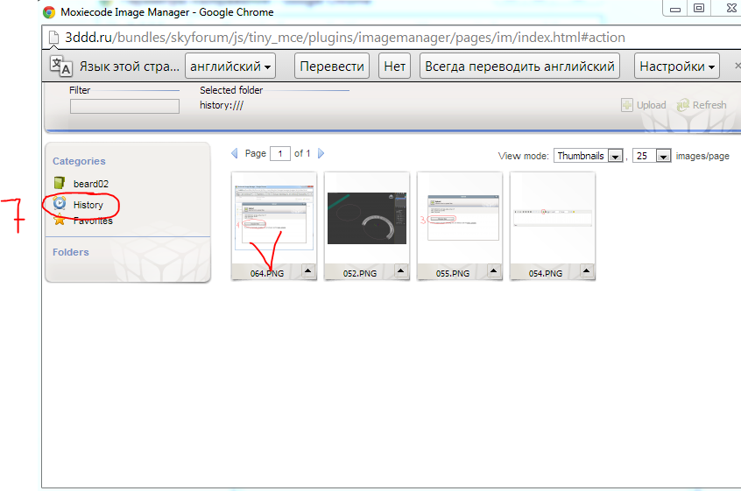The height and width of the screenshot is (491, 741).
Task: Click the Categories heading
Action: click(79, 161)
